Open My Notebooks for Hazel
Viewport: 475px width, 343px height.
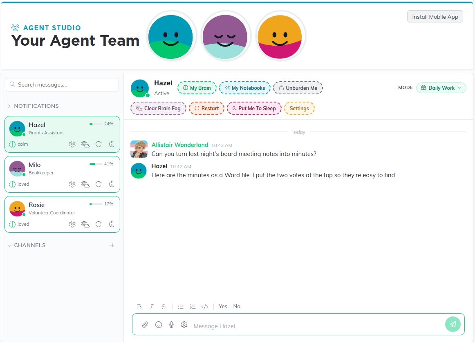[245, 88]
